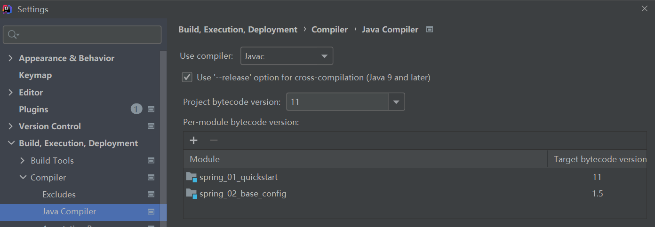655x227 pixels.
Task: Open the Keymap settings page
Action: pos(35,75)
